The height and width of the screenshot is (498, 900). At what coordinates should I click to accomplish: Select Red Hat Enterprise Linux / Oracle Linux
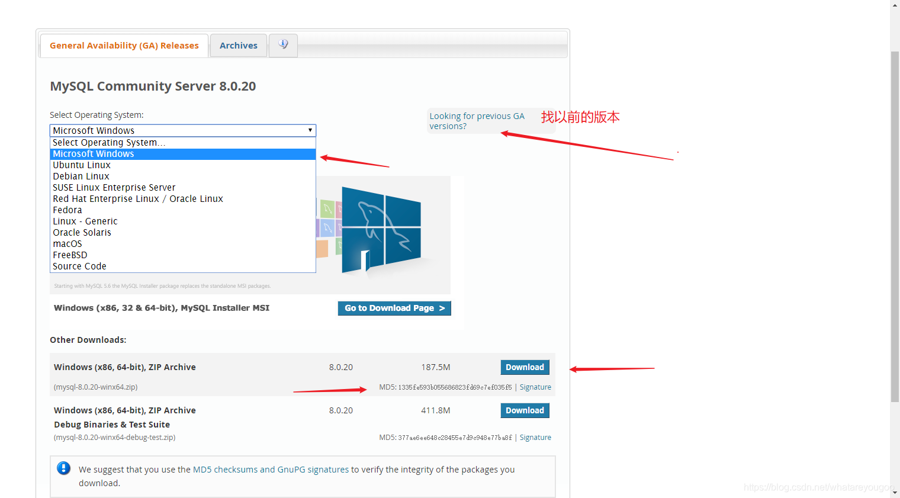point(183,199)
